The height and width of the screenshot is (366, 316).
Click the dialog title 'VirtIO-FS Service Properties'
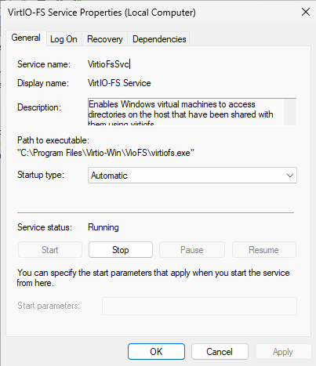click(102, 13)
